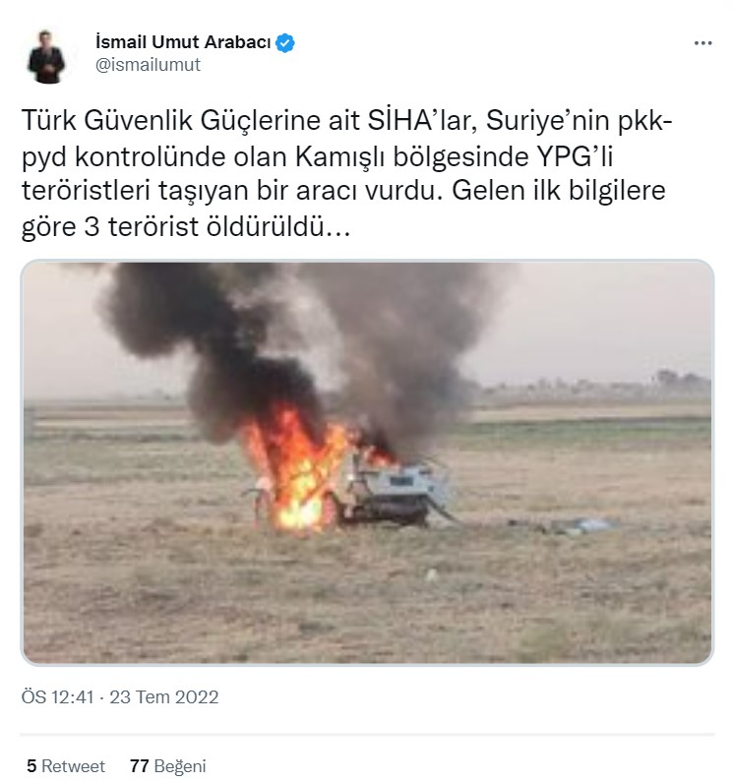This screenshot has width=733, height=783.
Task: Click the Retweet count number 5
Action: pyautogui.click(x=31, y=766)
